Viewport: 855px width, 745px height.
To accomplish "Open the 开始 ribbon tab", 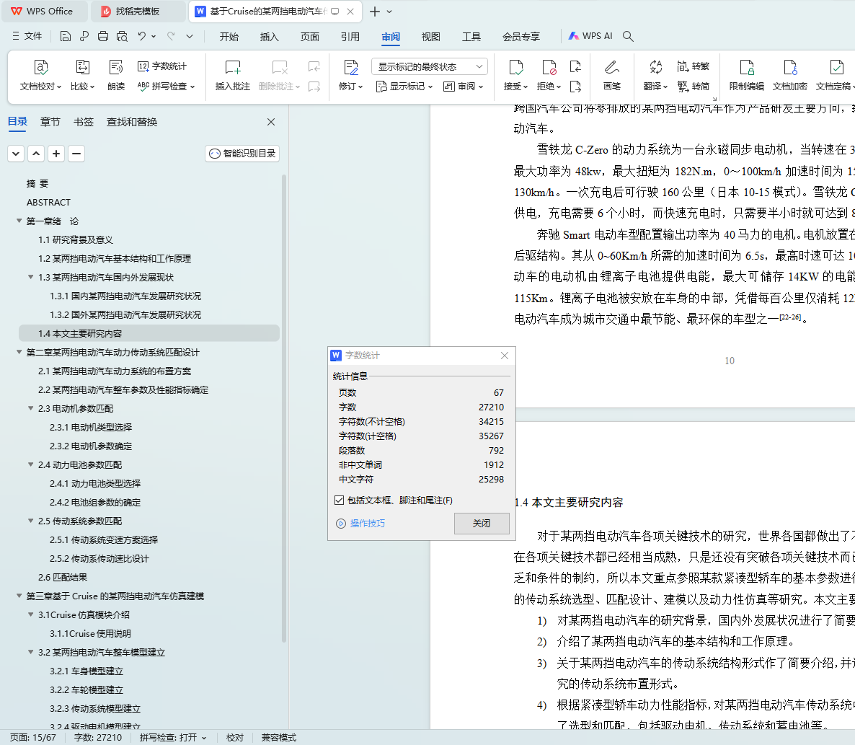I will pyautogui.click(x=229, y=37).
